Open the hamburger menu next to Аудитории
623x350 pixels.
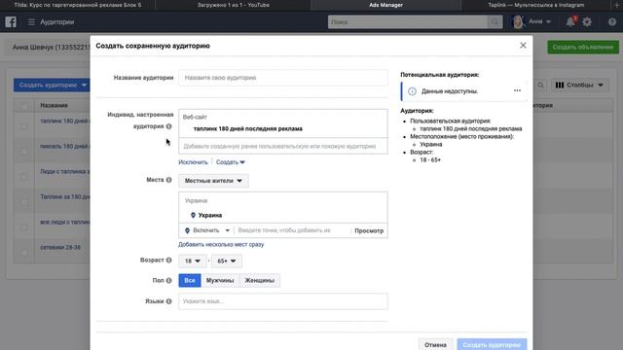pos(31,21)
